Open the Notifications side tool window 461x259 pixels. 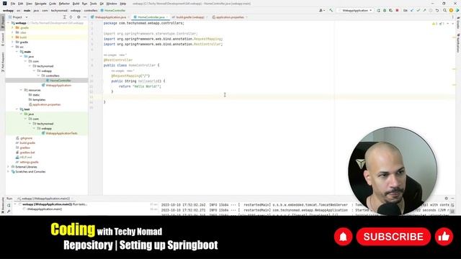pyautogui.click(x=458, y=43)
